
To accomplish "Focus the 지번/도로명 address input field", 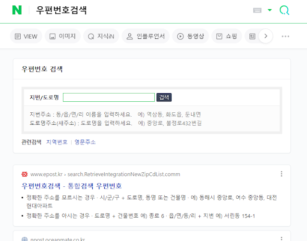I will point(109,97).
